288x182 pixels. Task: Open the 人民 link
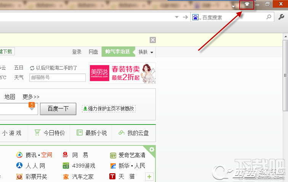click(x=139, y=166)
